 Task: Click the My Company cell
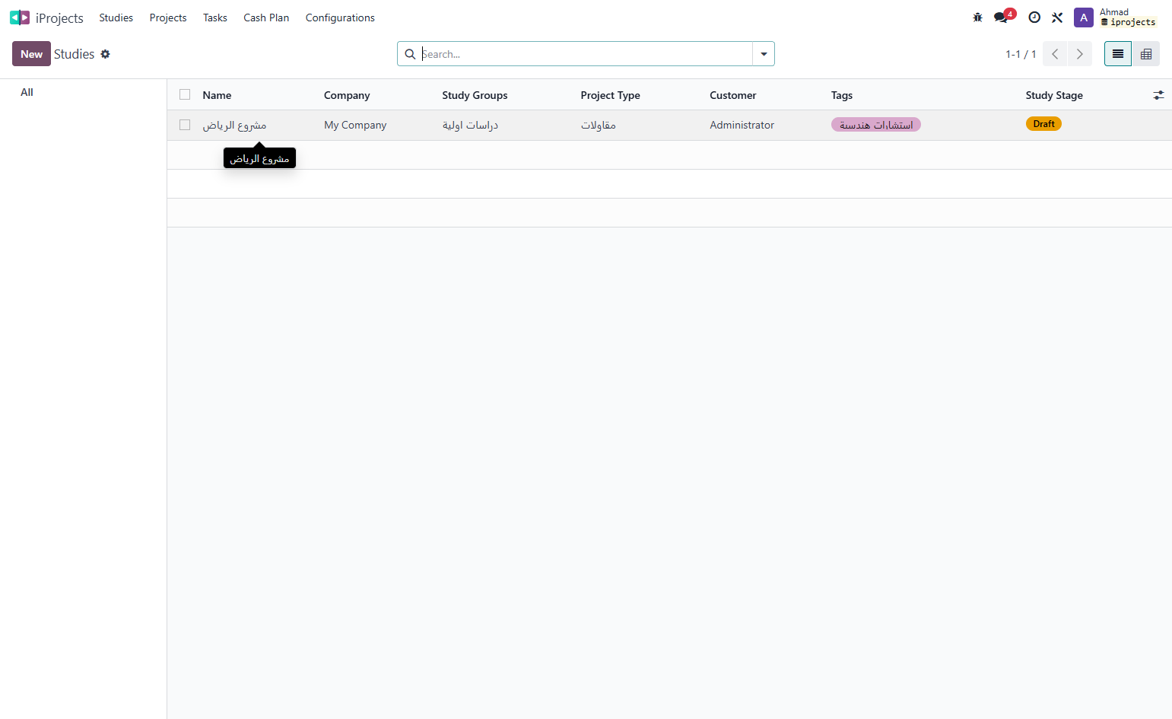355,125
